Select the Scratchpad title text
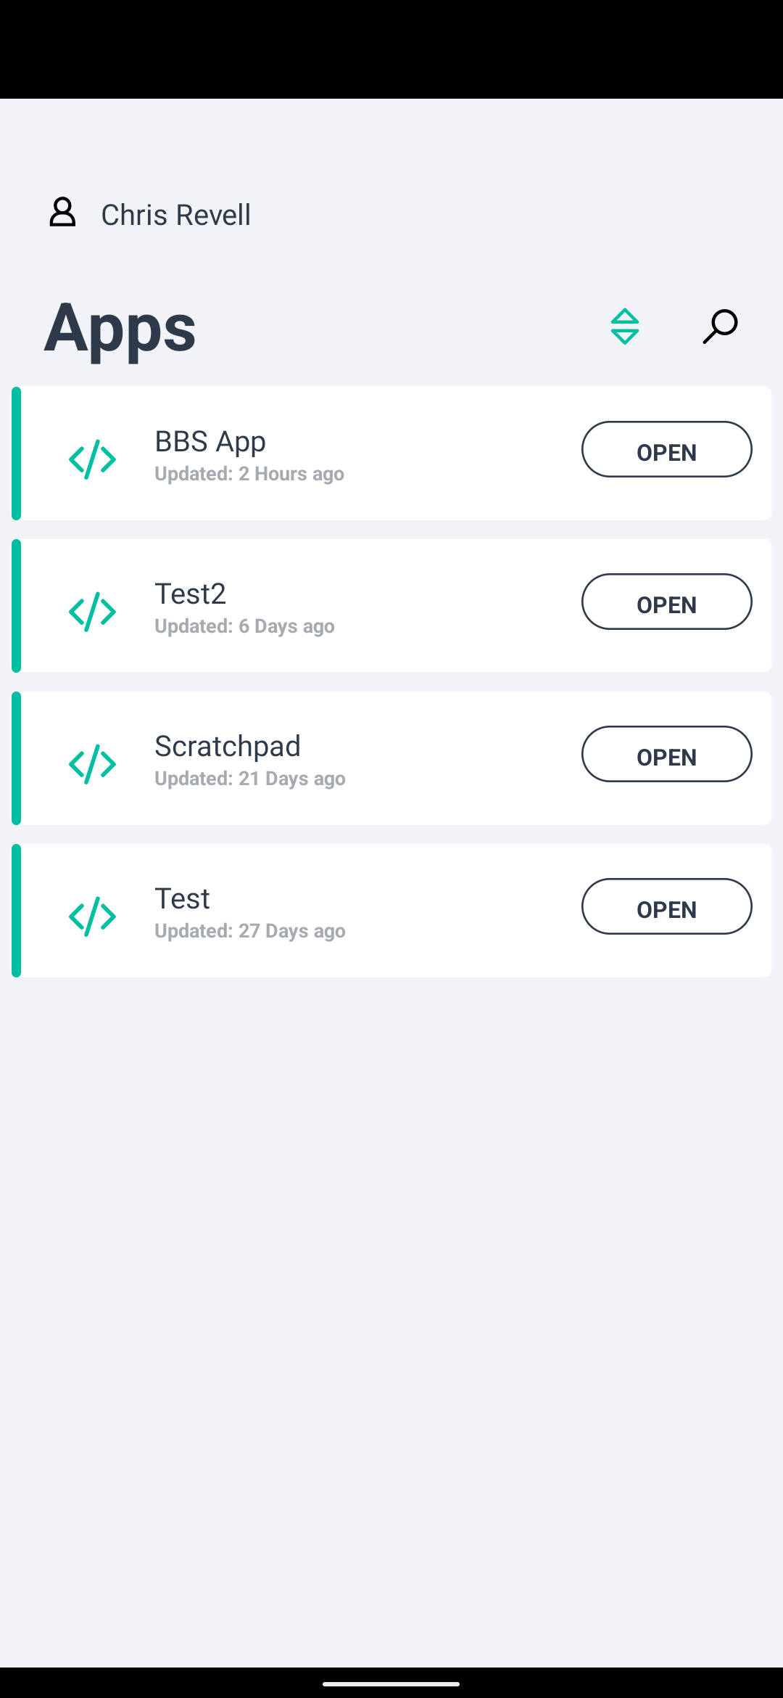This screenshot has width=783, height=1698. 228,746
